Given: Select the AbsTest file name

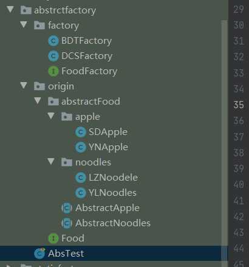Looking at the screenshot, I should point(66,254).
